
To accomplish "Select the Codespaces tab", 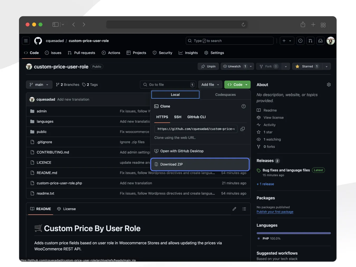I will (225, 95).
